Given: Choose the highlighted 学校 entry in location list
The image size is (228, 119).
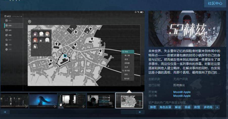Looking at the screenshot, I should pos(128,52).
